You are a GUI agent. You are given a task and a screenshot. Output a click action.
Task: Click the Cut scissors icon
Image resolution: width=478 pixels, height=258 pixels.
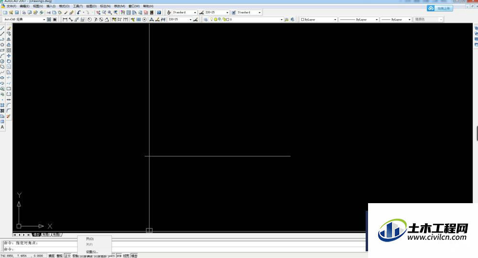48,12
